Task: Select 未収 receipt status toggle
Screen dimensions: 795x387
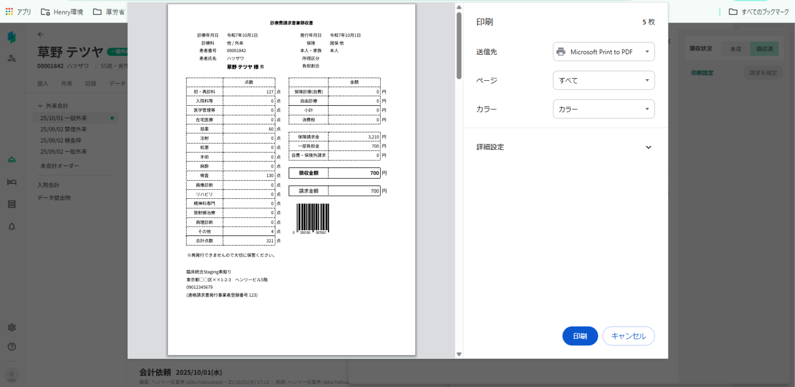Action: click(736, 49)
